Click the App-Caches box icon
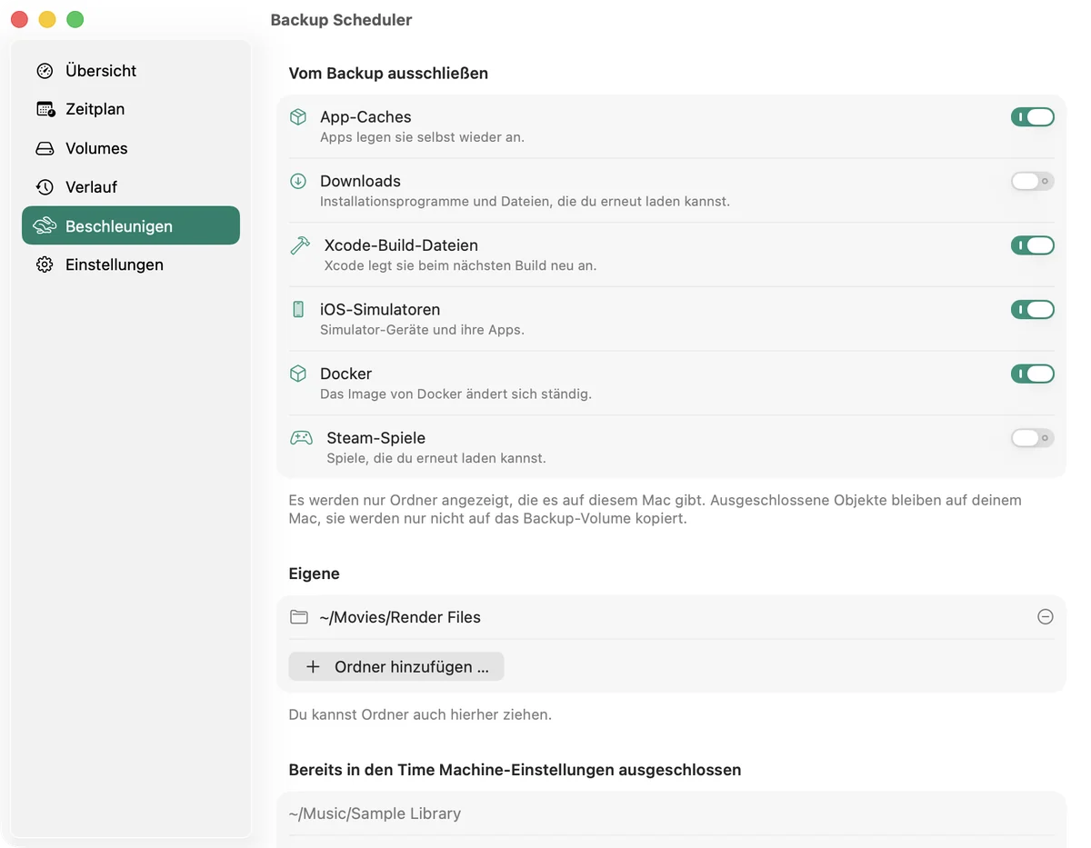The height and width of the screenshot is (848, 1091). coord(298,117)
